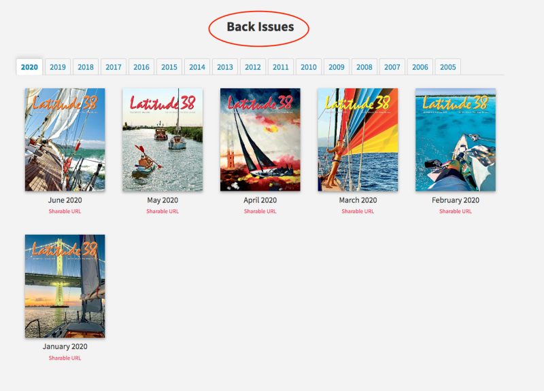
Task: Select the 2006 tab
Action: pyautogui.click(x=420, y=67)
